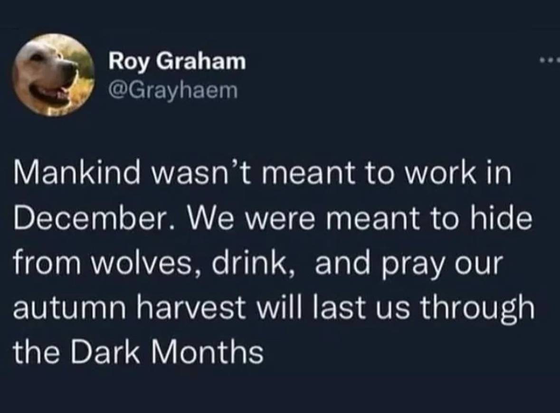Click the word "through" in the tweet
This screenshot has height=413, width=560.
click(477, 310)
